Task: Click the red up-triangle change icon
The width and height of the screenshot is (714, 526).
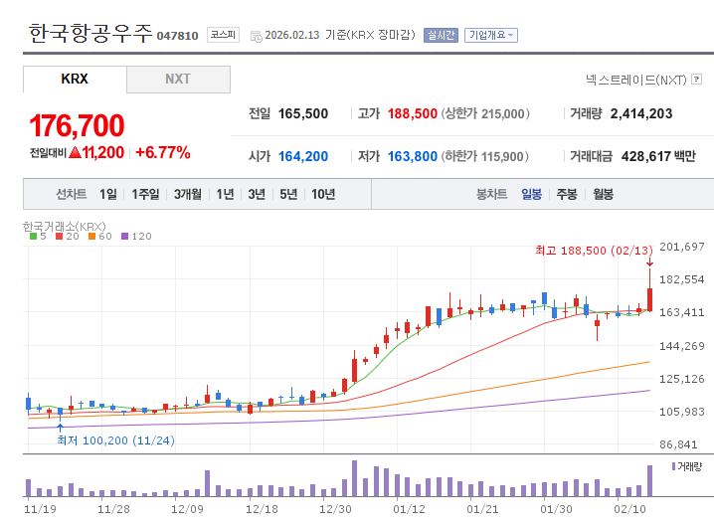Action: (x=76, y=152)
